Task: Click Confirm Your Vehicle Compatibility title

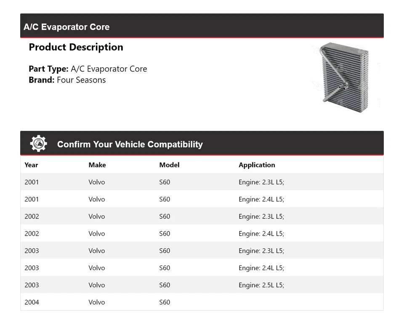Action: tap(130, 144)
